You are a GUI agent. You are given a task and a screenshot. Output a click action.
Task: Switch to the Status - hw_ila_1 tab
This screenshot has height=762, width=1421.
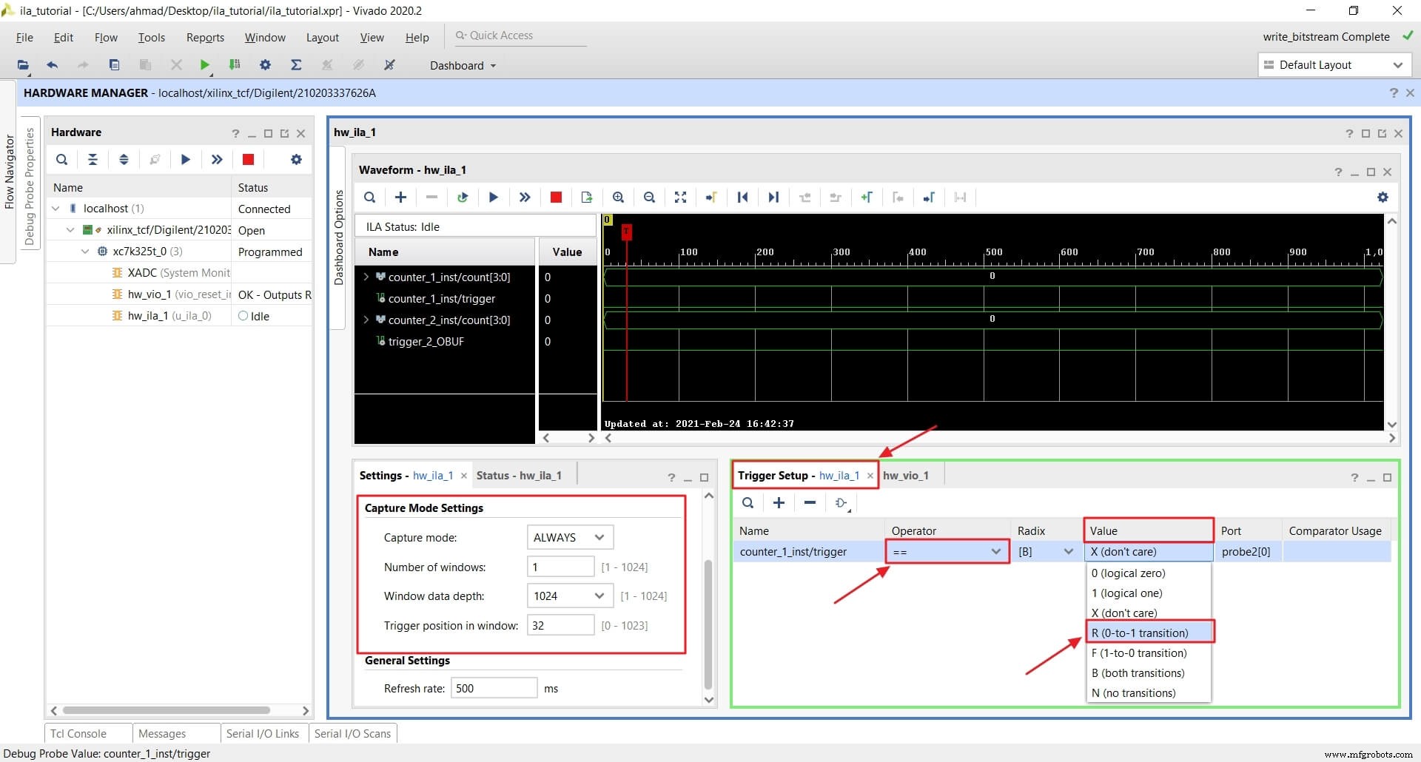[520, 475]
